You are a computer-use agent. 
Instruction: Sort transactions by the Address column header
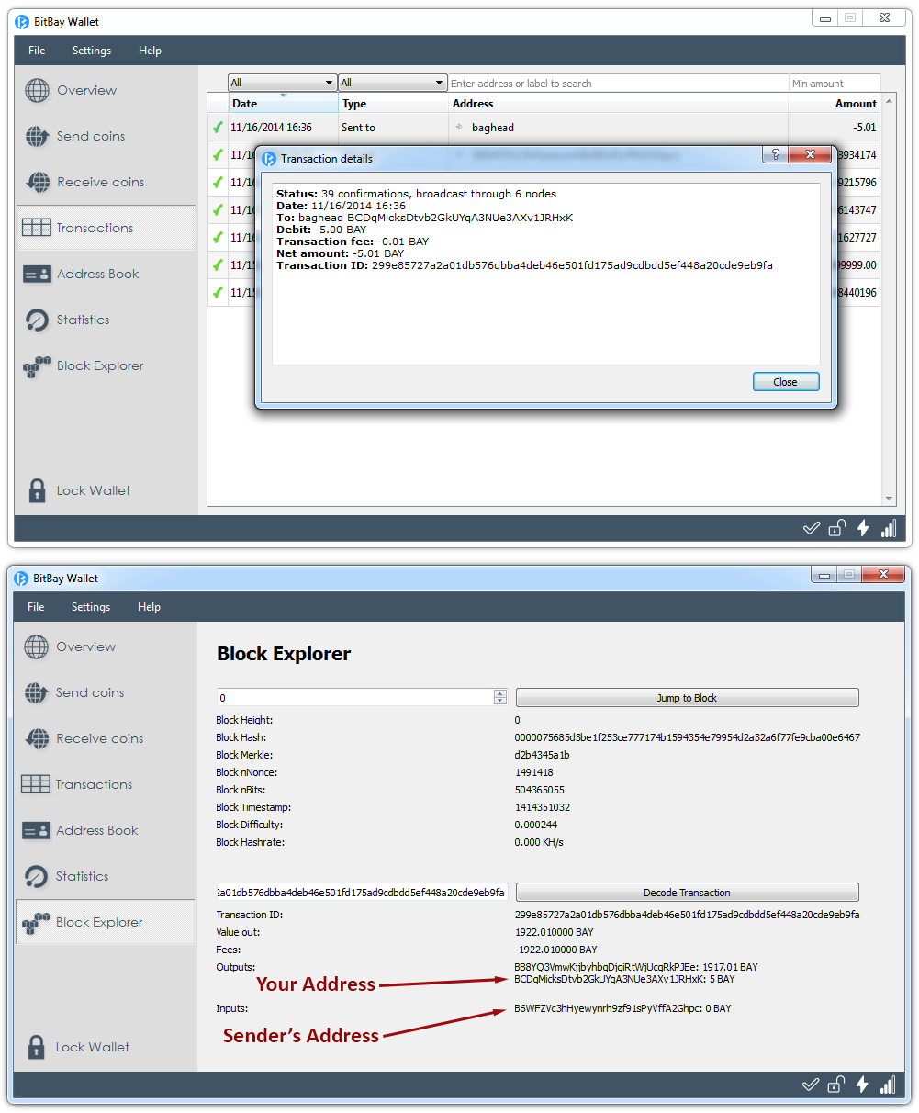(618, 104)
